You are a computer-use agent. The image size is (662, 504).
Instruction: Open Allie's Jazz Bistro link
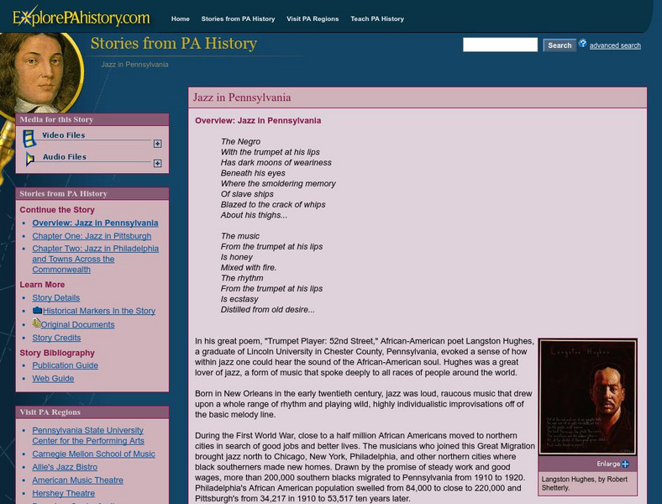pyautogui.click(x=65, y=467)
